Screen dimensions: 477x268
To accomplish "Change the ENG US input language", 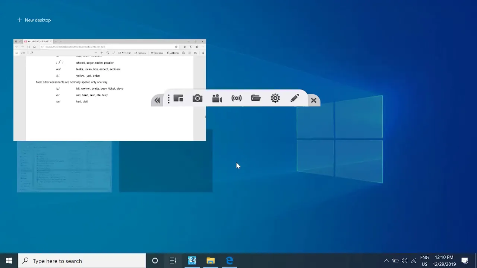I will click(424, 261).
